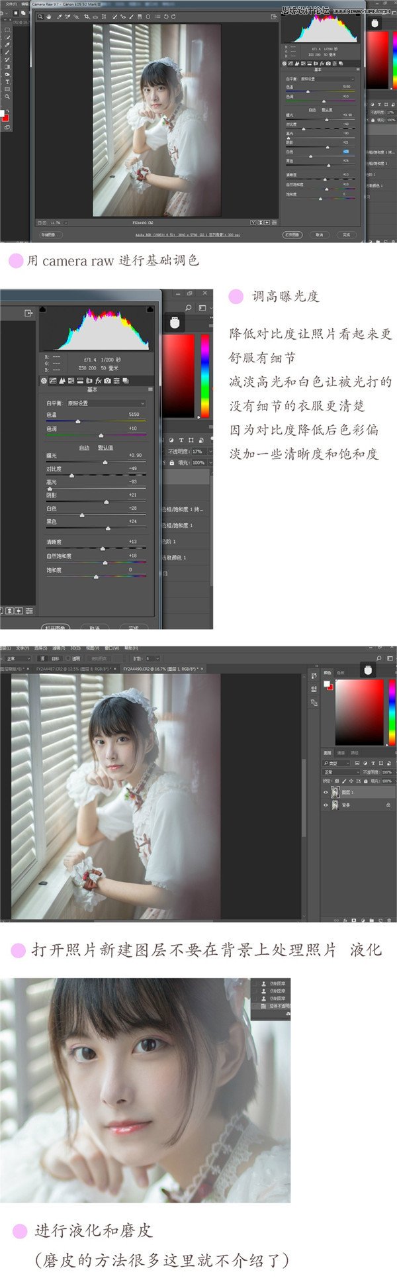The width and height of the screenshot is (397, 1288).
Task: Switch to the 通道 panel tab
Action: coord(341,753)
